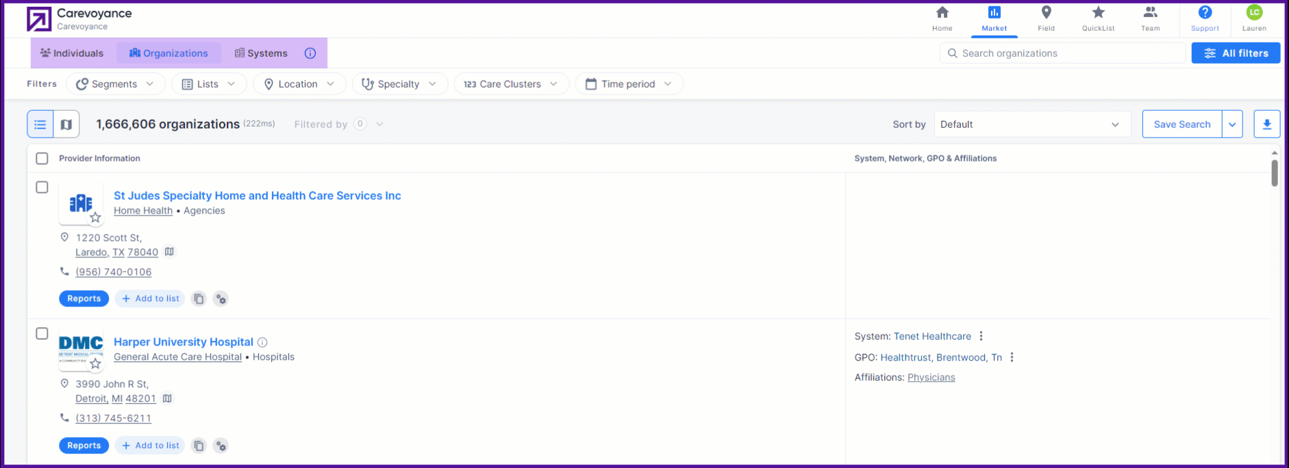
Task: Click the All filters button
Action: pos(1236,53)
